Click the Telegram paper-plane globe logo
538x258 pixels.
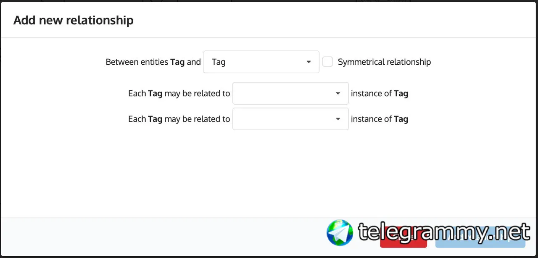[340, 232]
